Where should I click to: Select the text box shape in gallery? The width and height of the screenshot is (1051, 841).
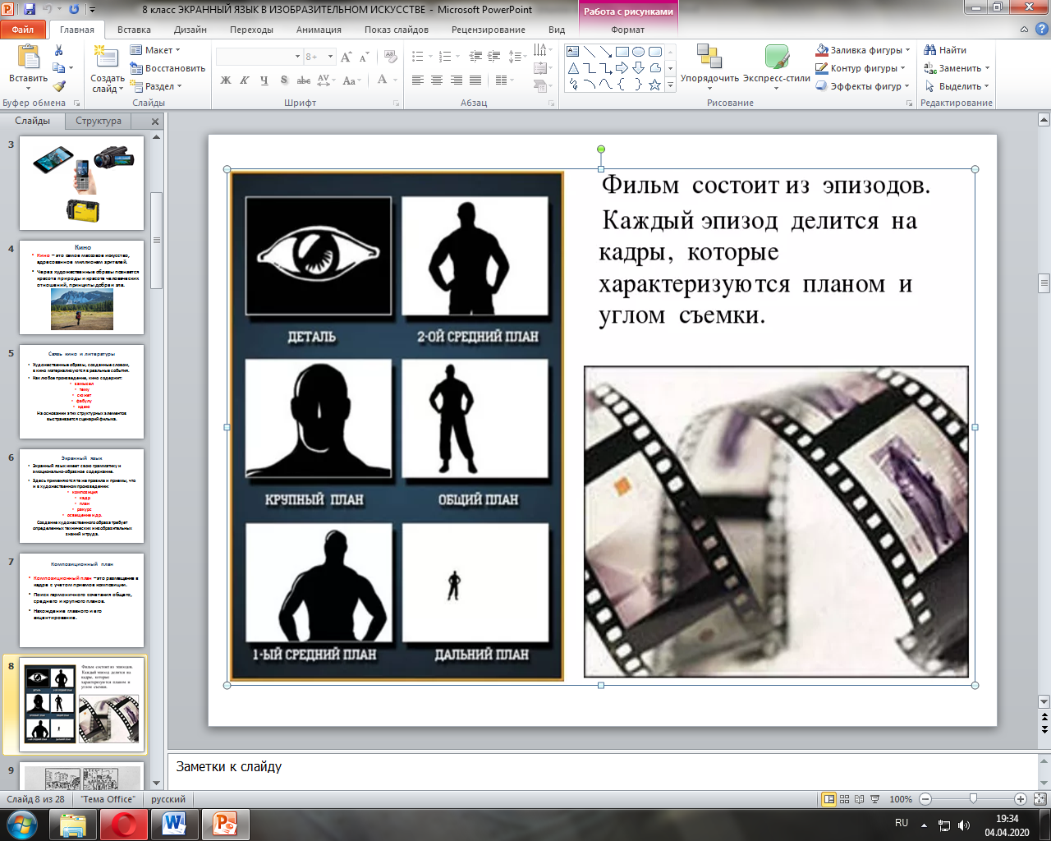coord(573,52)
